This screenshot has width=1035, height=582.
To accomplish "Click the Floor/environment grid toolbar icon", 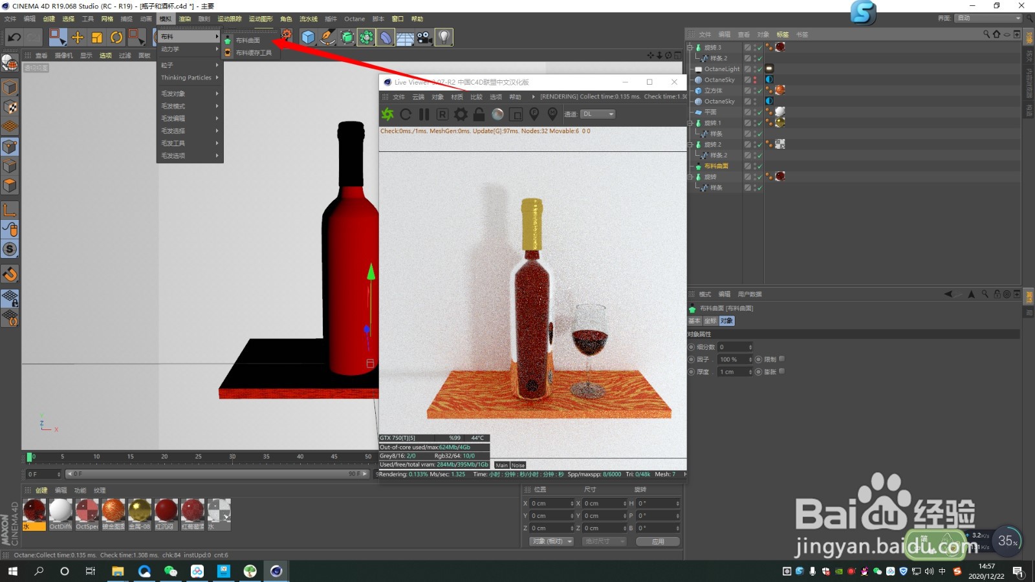I will pyautogui.click(x=405, y=38).
